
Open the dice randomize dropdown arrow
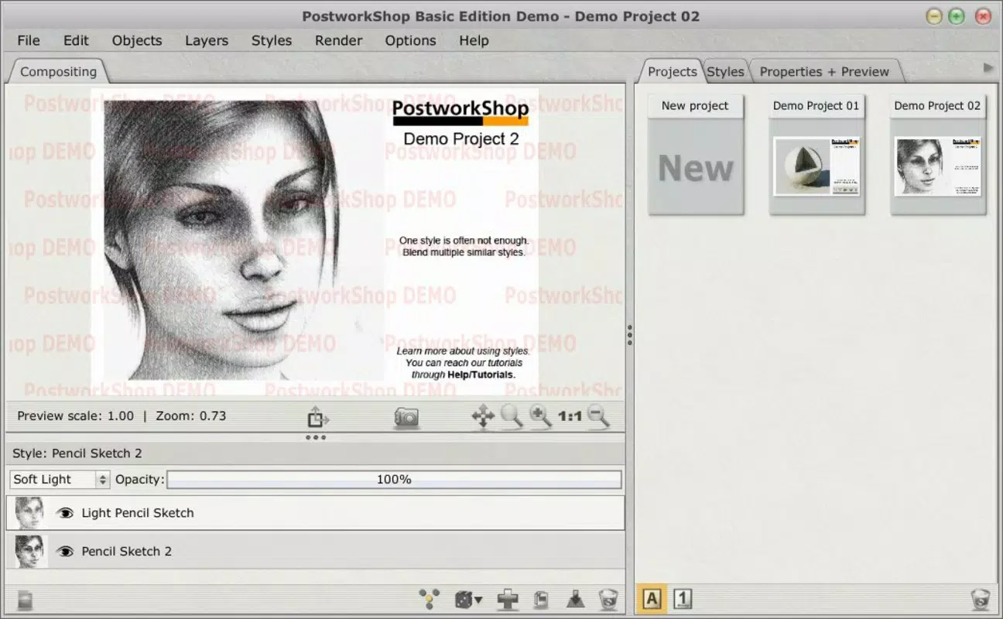click(479, 600)
